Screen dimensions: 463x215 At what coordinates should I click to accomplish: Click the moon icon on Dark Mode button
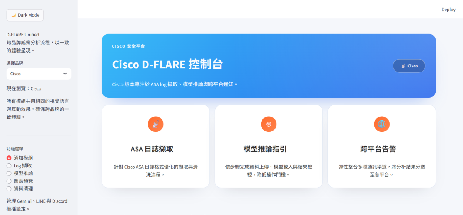click(x=13, y=15)
